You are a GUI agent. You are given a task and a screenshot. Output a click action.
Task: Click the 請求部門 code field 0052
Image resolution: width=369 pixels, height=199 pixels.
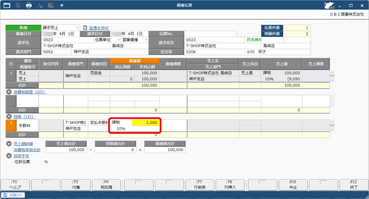point(57,52)
